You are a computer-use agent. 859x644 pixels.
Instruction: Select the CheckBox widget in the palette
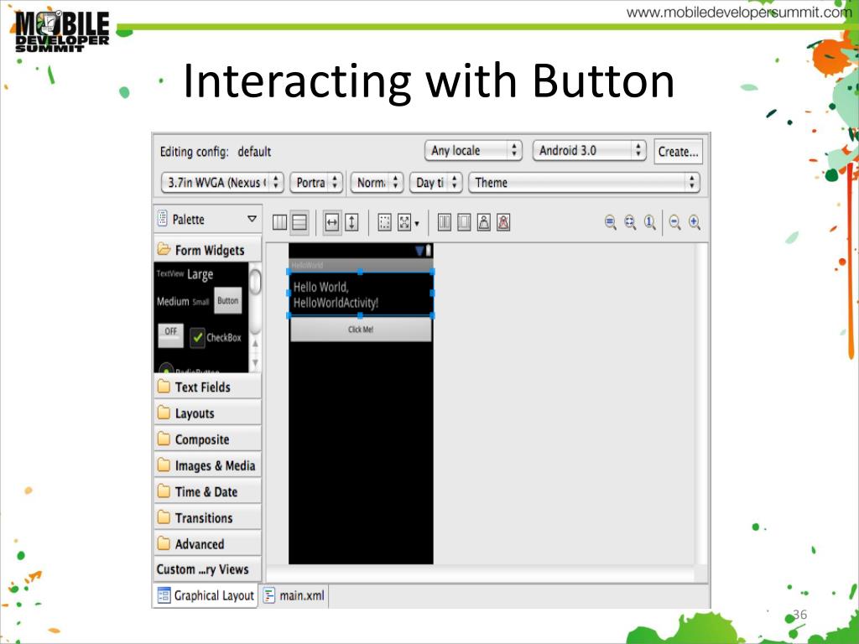click(x=216, y=337)
